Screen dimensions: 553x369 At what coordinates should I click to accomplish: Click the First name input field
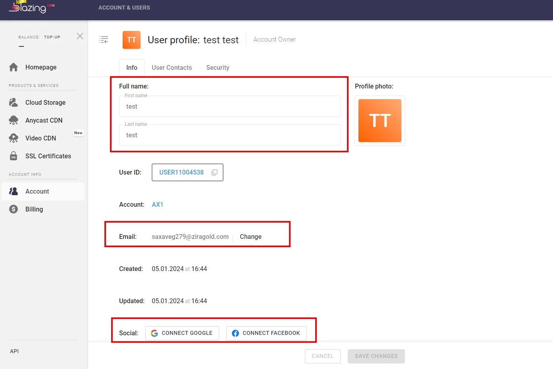click(230, 106)
